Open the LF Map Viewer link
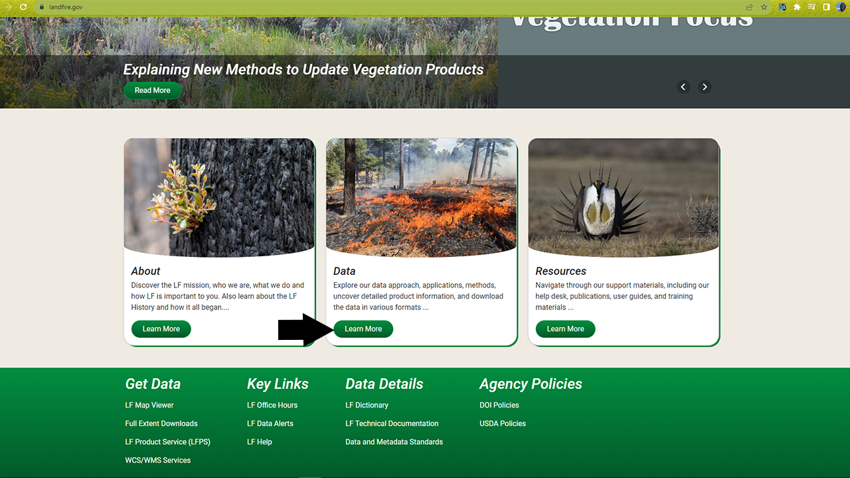The image size is (850, 478). (149, 405)
